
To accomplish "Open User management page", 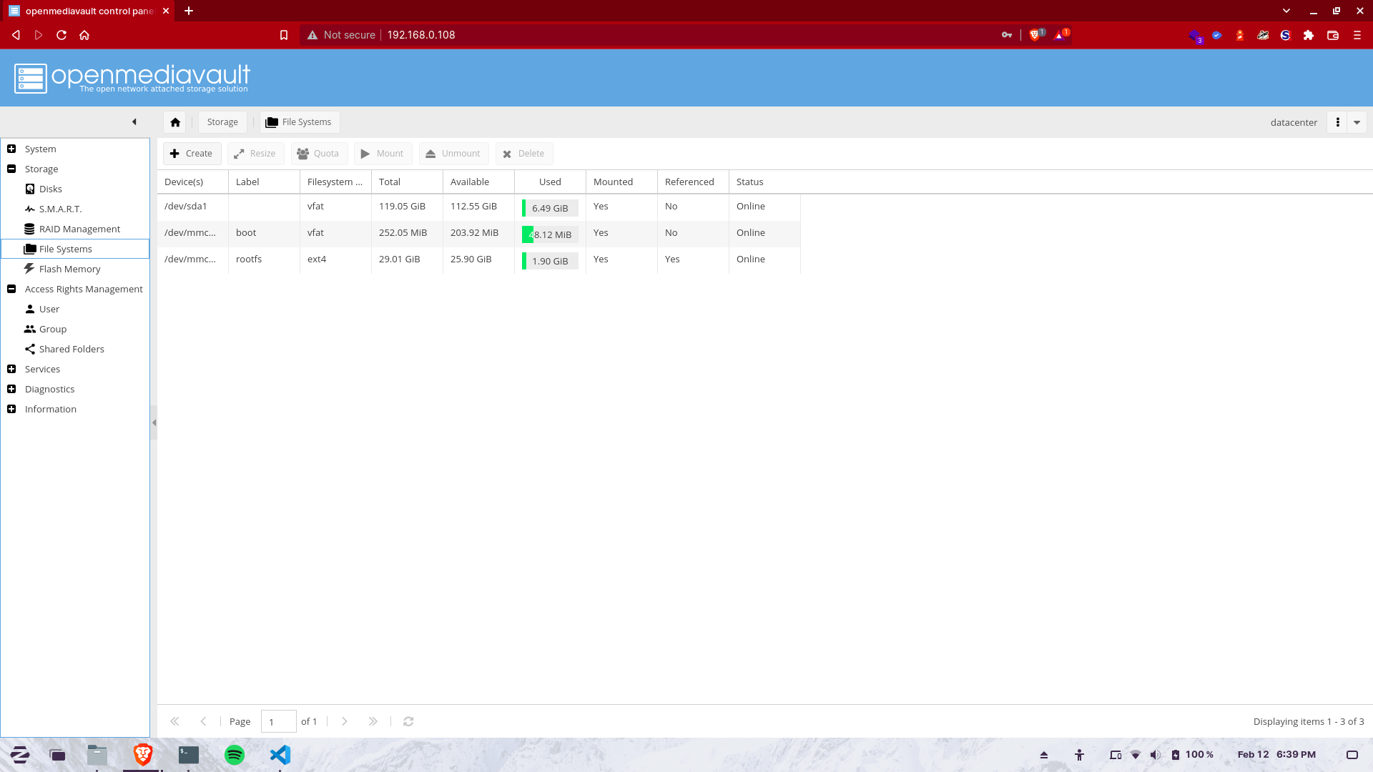I will click(49, 309).
